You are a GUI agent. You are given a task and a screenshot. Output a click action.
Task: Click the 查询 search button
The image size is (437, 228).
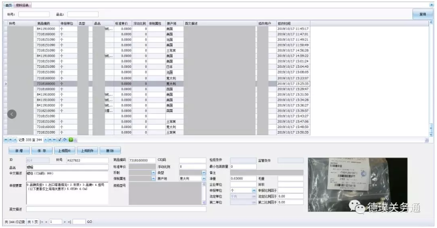pos(422,14)
